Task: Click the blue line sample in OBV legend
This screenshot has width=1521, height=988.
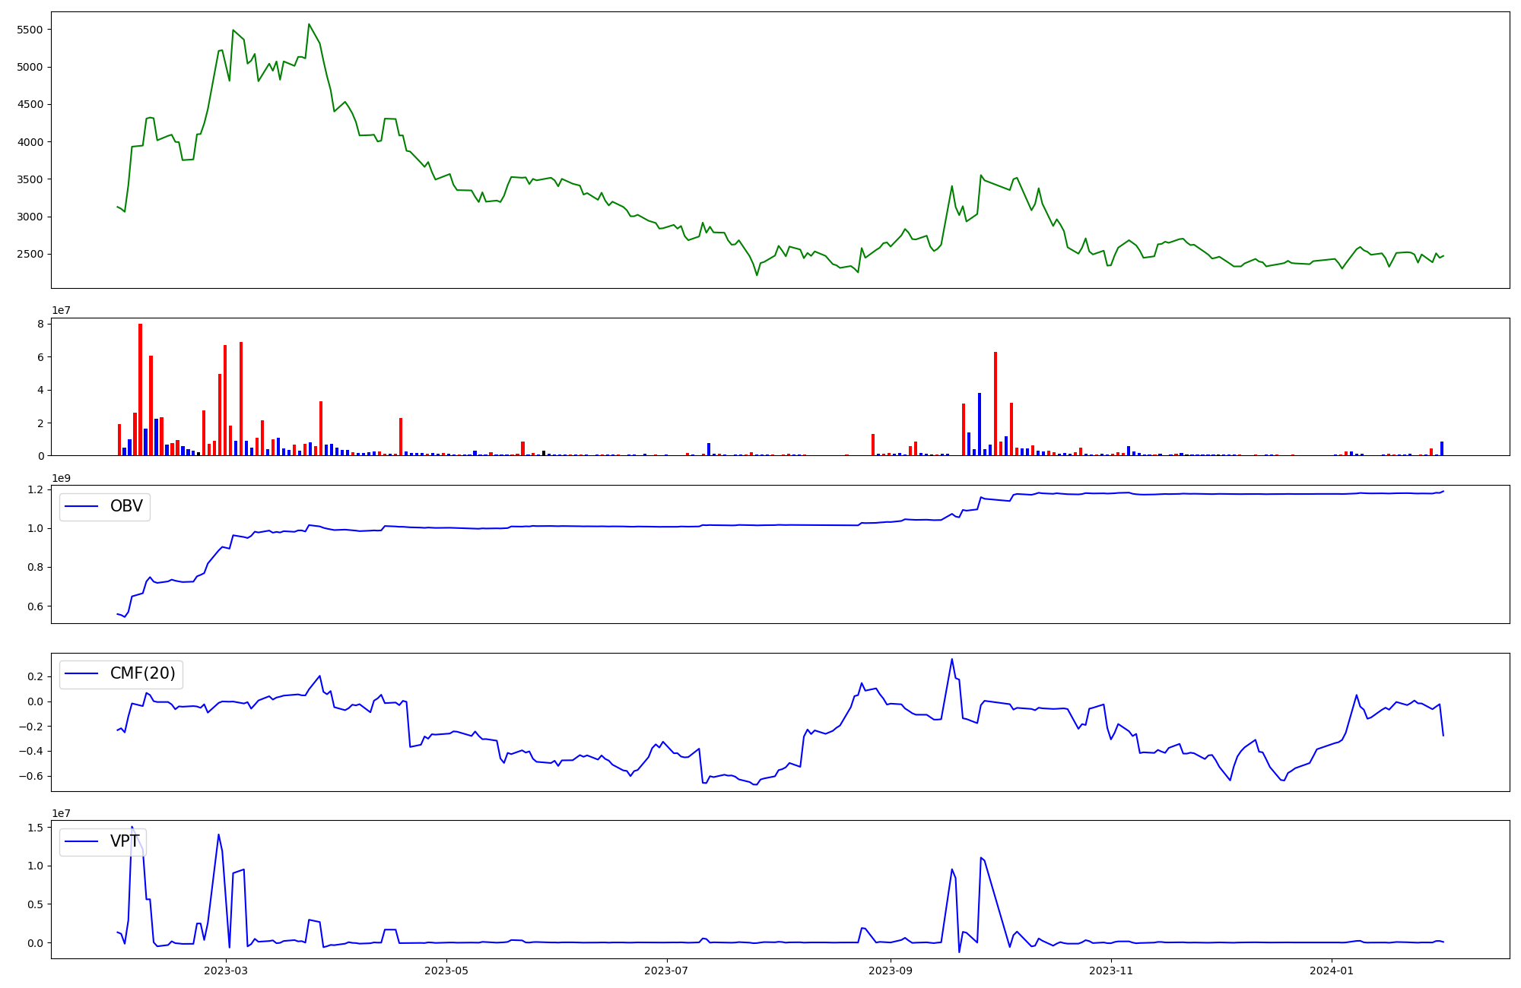Action: pos(82,506)
